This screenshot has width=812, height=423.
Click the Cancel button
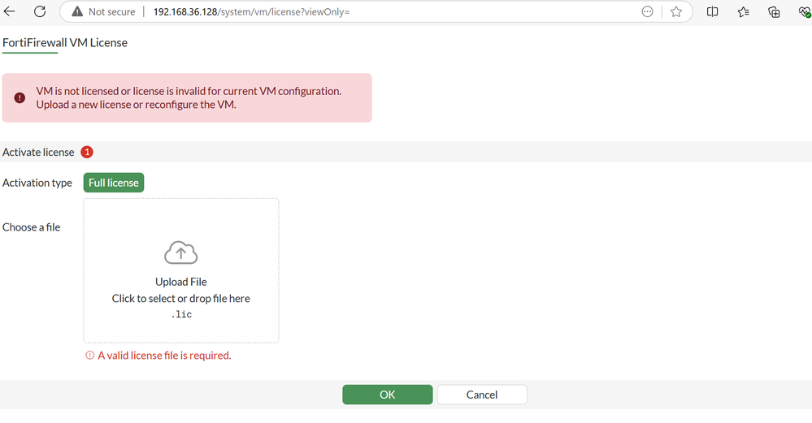tap(482, 395)
